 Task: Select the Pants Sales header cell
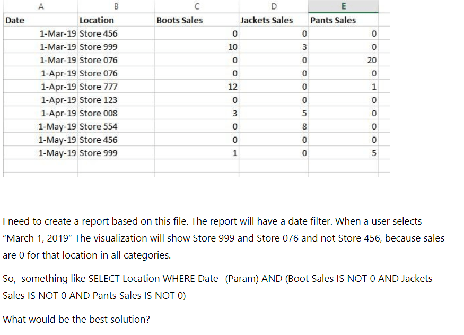pos(334,20)
